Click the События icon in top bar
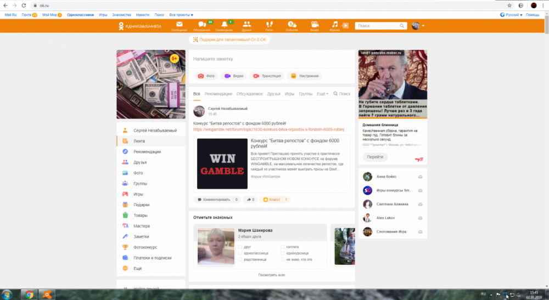The image size is (549, 300). coord(292,25)
